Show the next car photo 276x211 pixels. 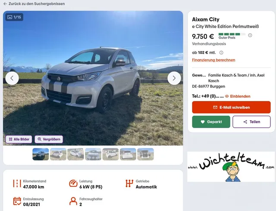[174, 78]
